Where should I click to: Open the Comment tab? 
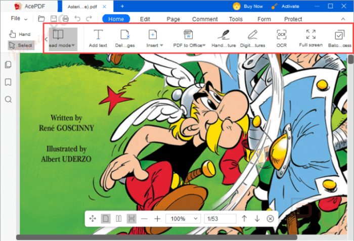click(x=205, y=19)
